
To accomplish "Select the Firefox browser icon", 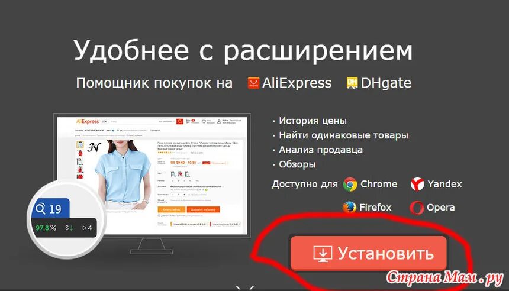I will tap(349, 207).
